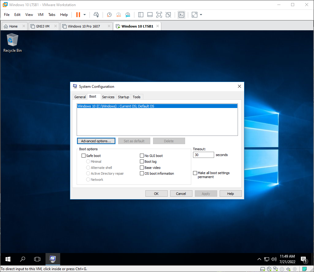Show hidden tray icons with the chevron
The width and height of the screenshot is (314, 272).
pos(259,259)
